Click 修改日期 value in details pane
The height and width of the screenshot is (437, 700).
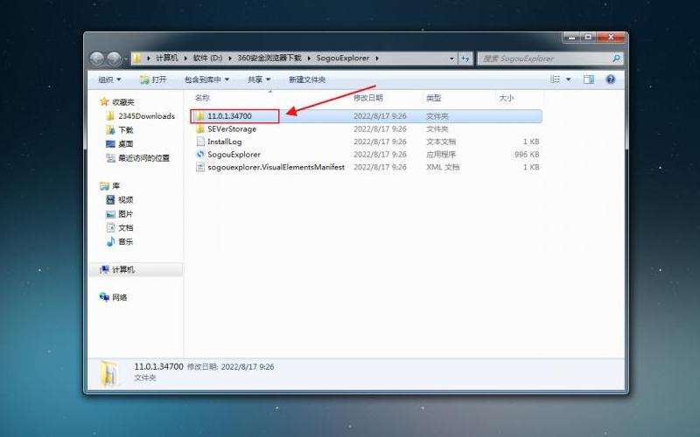click(248, 366)
